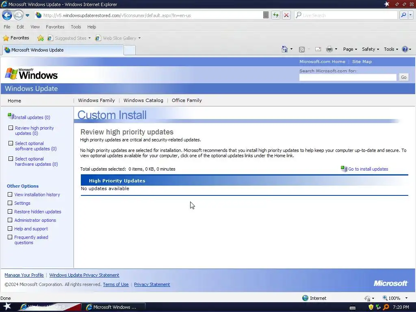Click the Compatibility View icon in the address bar
The image size is (416, 312).
click(266, 15)
